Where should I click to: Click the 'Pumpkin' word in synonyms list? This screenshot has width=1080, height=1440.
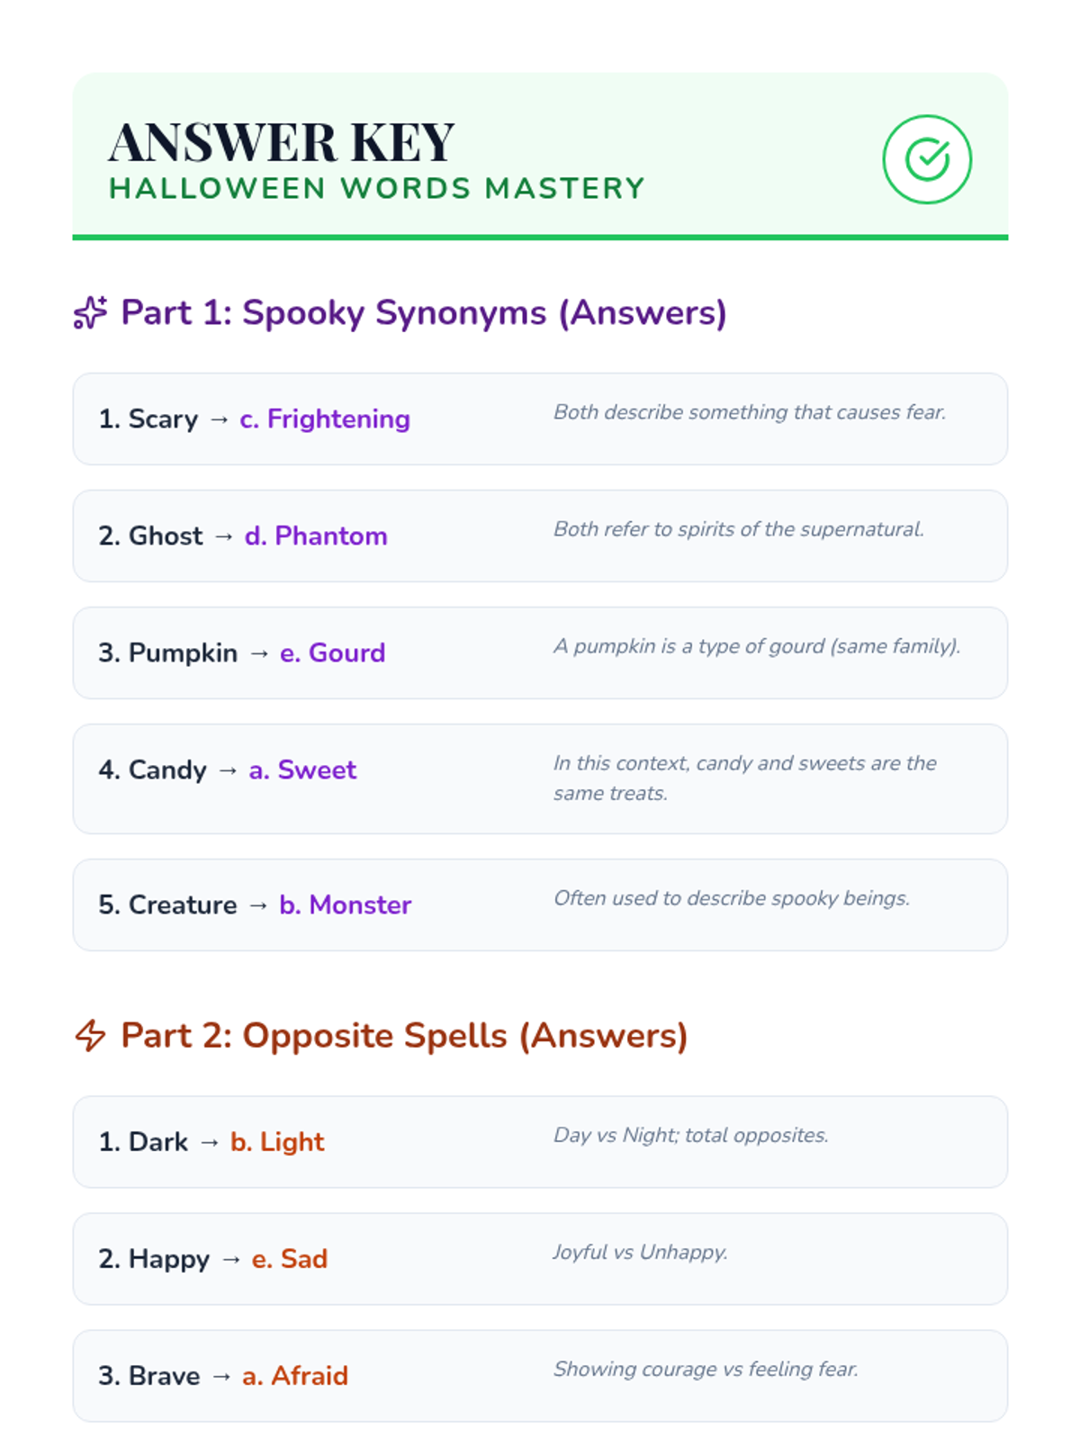[183, 653]
